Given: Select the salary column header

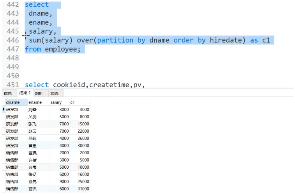Looking at the screenshot, I should coord(60,102).
